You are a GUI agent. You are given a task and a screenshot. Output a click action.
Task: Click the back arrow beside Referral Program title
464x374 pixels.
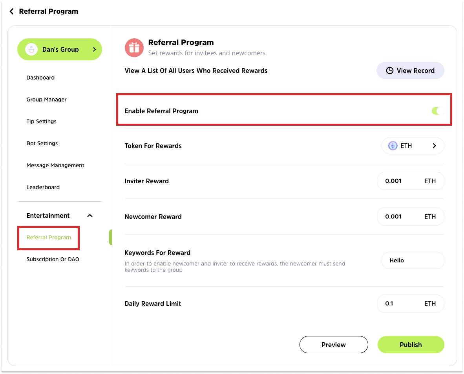point(11,11)
